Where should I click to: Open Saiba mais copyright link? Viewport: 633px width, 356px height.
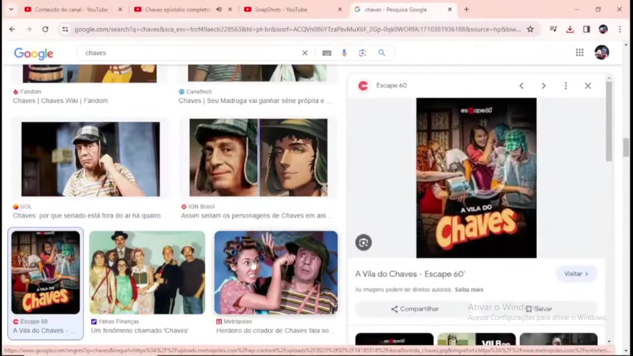point(469,290)
